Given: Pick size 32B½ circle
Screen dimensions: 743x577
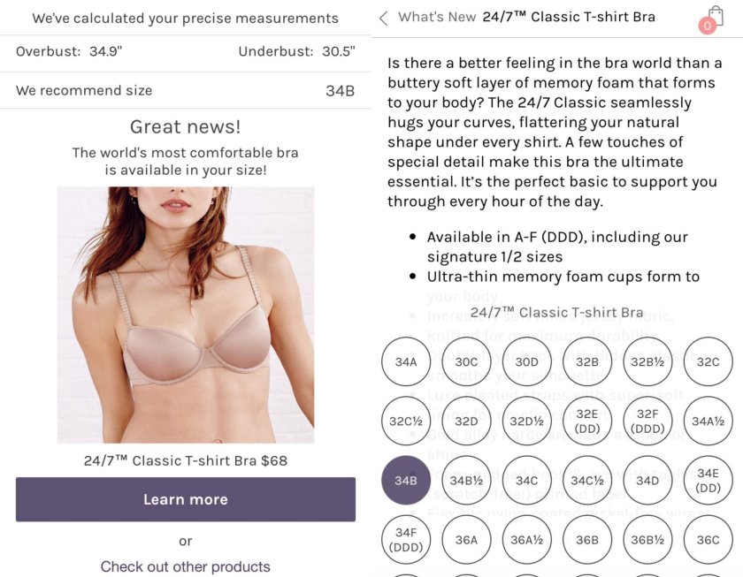Looking at the screenshot, I should (x=647, y=361).
